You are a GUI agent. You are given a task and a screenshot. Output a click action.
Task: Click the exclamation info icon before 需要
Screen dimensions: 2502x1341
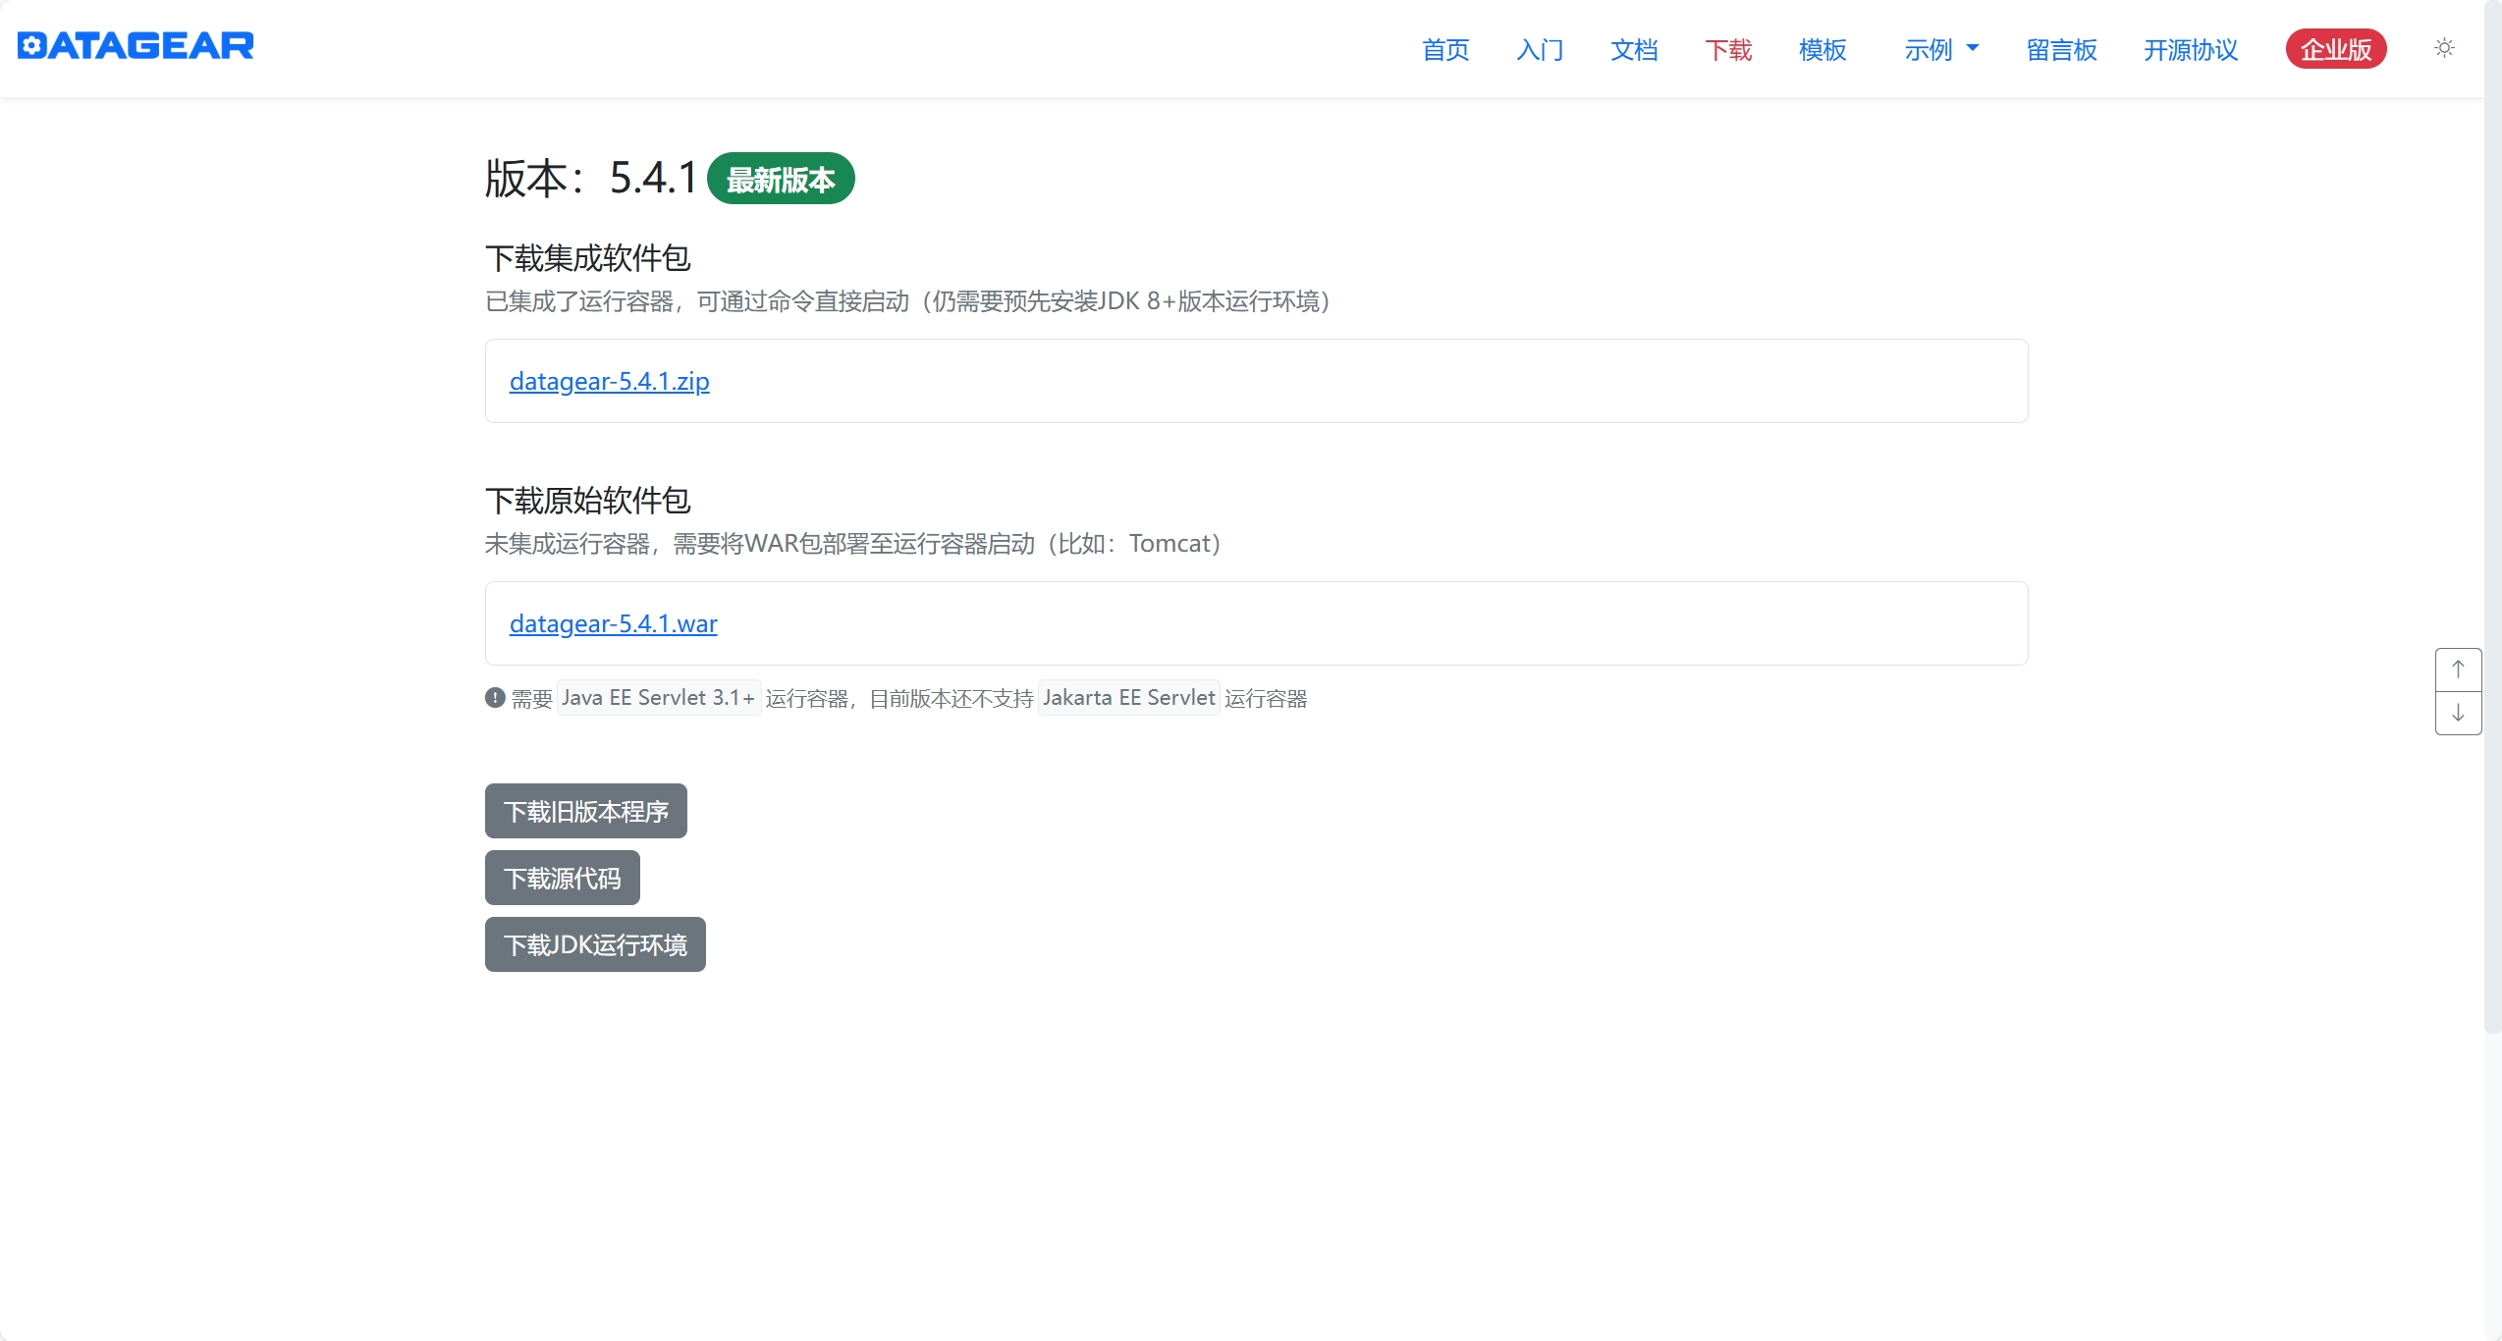click(495, 697)
